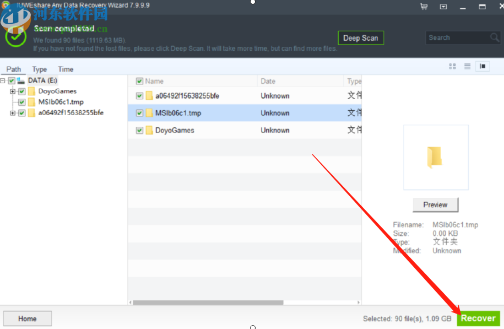This screenshot has height=329, width=504.
Task: Switch to thumbnail grid view
Action: click(x=452, y=66)
